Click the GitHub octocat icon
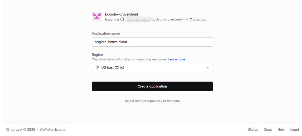Viewport: 302px width, 136px height. pos(122,19)
